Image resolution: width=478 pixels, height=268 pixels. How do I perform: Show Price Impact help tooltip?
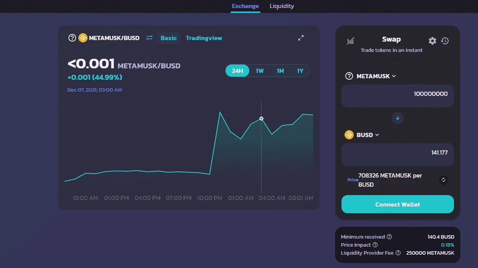[375, 245]
